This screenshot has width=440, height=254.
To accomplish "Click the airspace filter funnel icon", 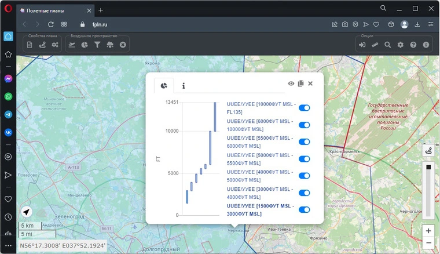I will pyautogui.click(x=97, y=45).
